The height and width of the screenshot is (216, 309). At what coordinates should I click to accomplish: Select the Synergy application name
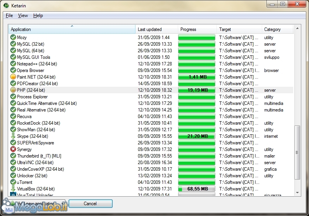coord(24,149)
